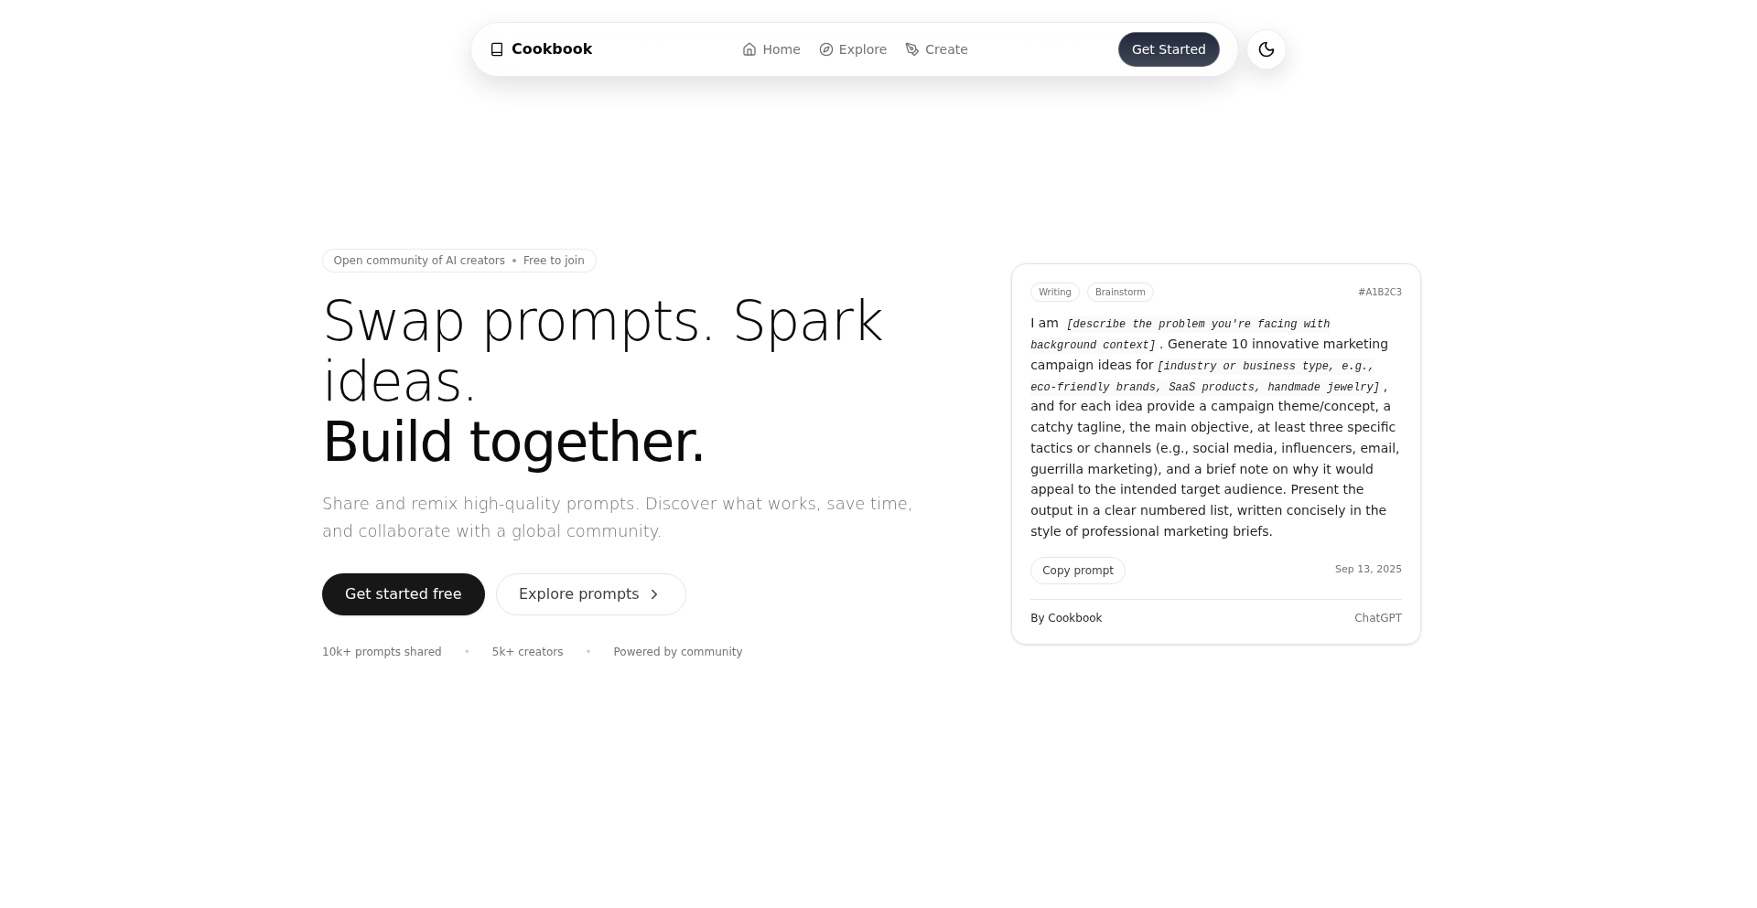
Task: Select the Brainstorm tag on prompt card
Action: coord(1120,293)
